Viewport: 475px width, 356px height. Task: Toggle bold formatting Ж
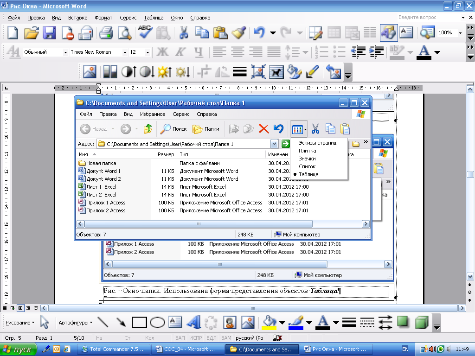[x=162, y=52]
